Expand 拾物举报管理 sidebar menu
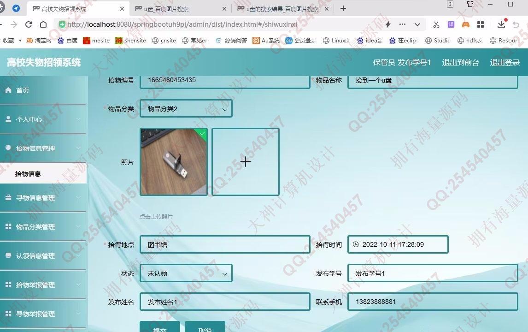Viewport: 528px width, 332px height. click(x=43, y=285)
